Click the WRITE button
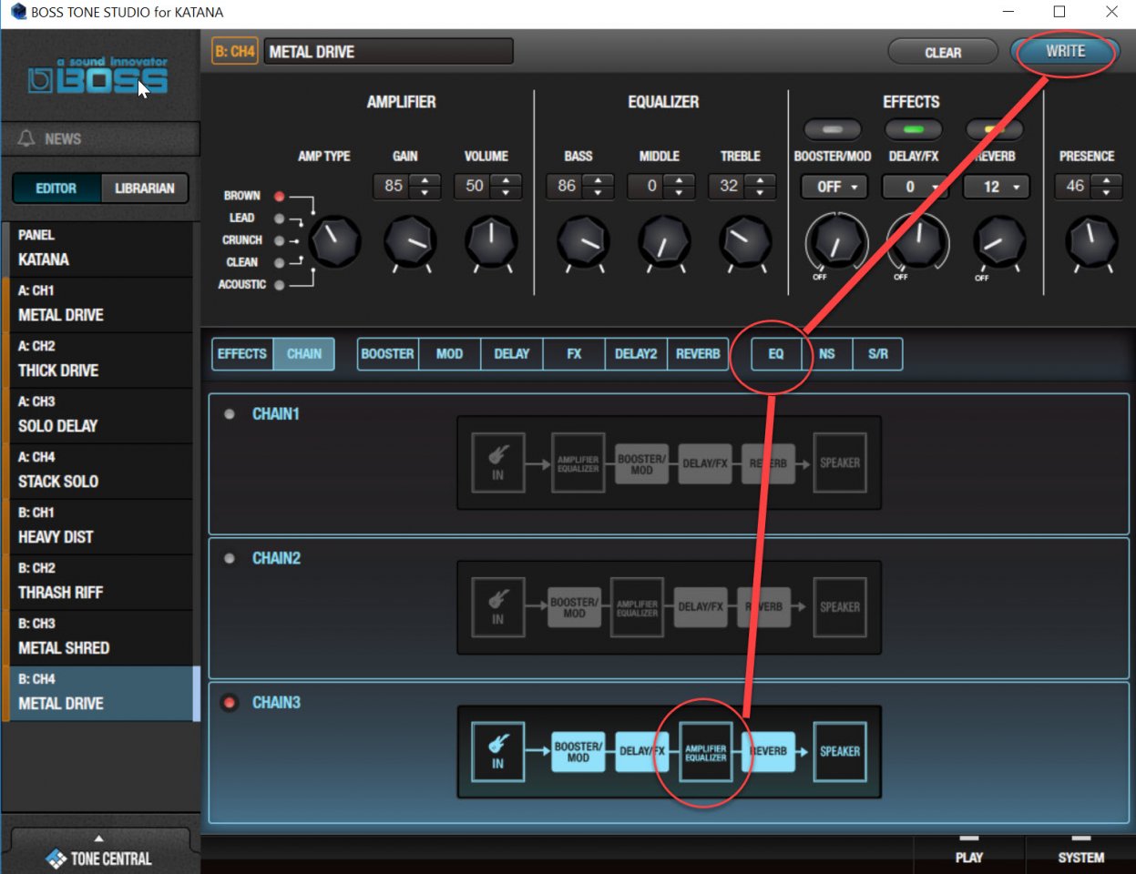The image size is (1136, 874). pyautogui.click(x=1065, y=52)
